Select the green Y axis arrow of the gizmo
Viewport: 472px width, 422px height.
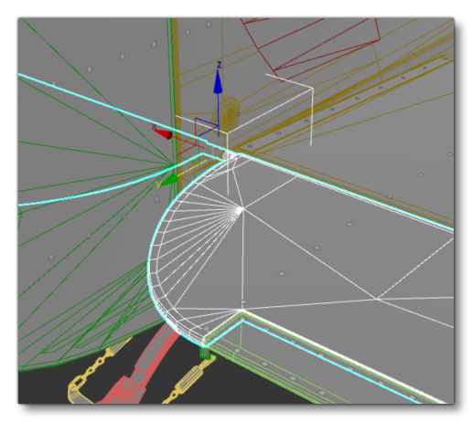pyautogui.click(x=169, y=180)
